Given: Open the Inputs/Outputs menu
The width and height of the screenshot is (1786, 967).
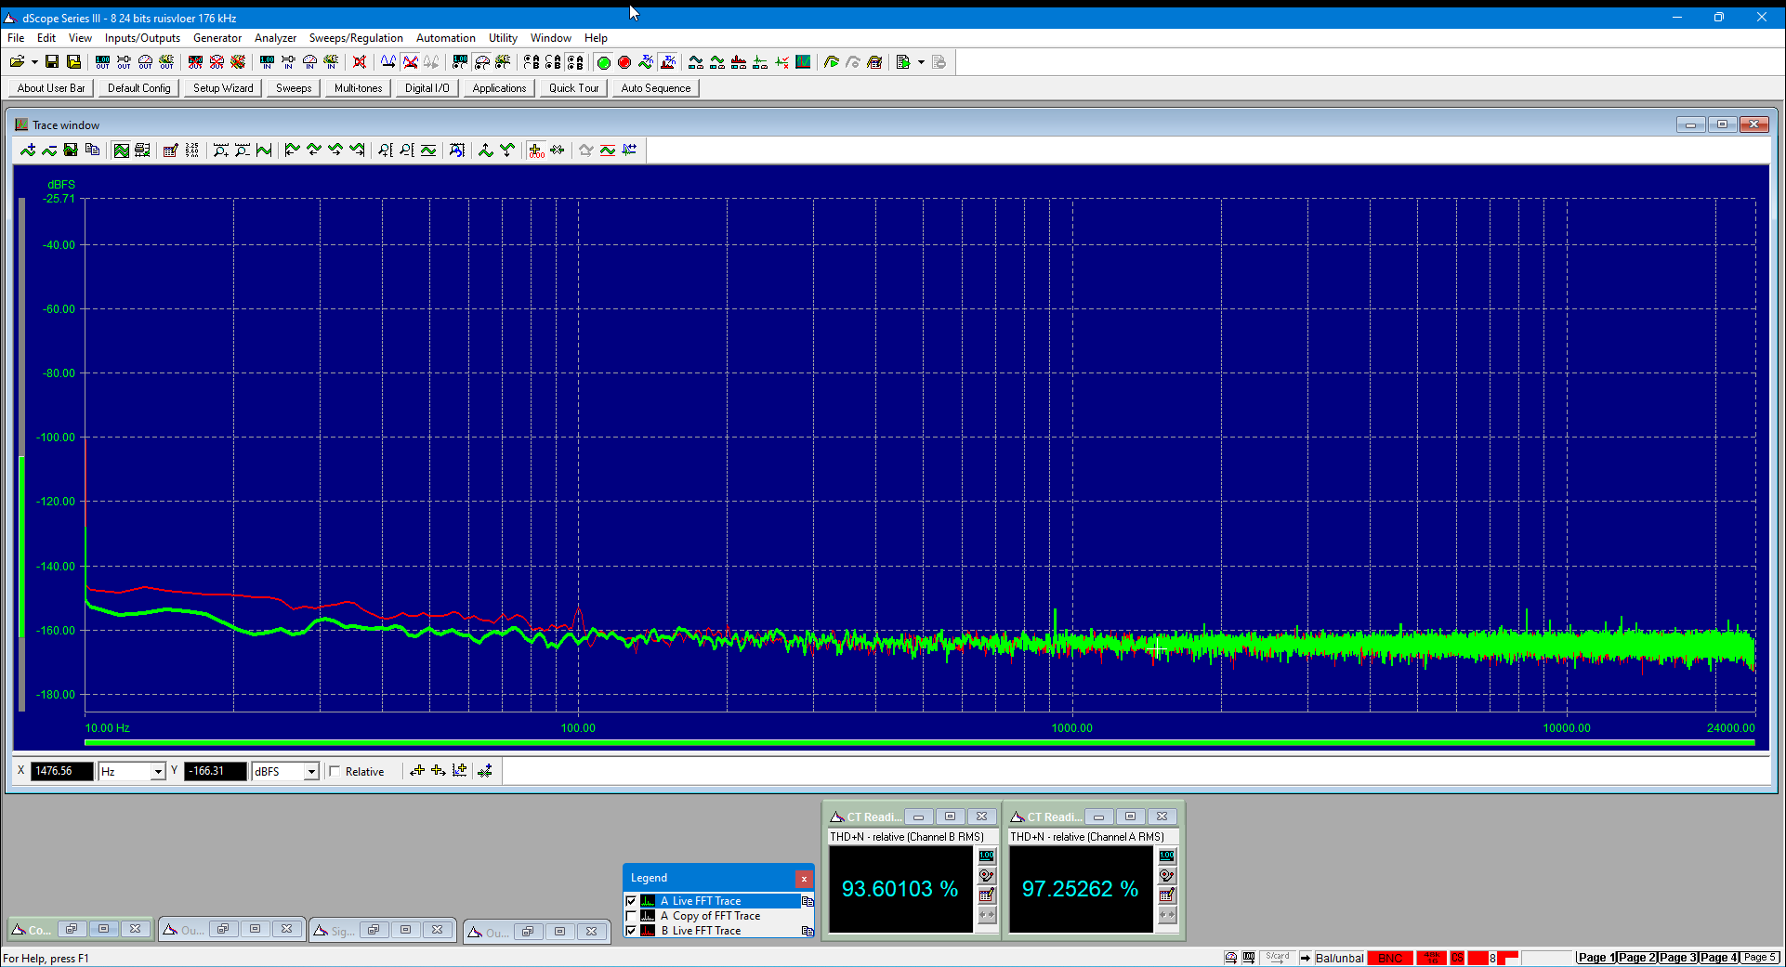Looking at the screenshot, I should point(142,38).
